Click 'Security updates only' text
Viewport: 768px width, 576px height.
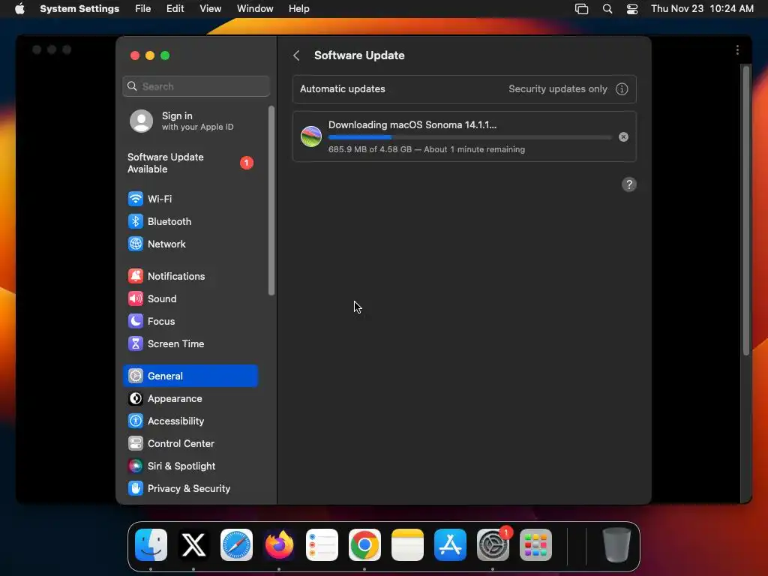coord(558,89)
